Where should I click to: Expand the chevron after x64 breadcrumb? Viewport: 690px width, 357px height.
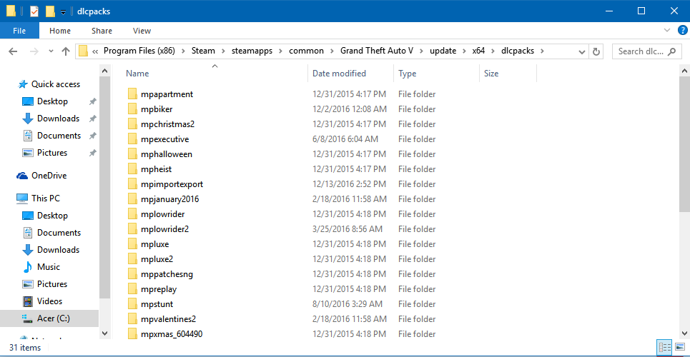(493, 51)
